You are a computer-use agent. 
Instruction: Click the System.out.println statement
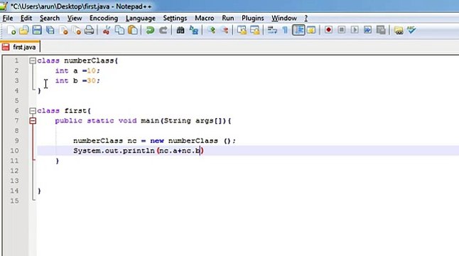pyautogui.click(x=139, y=151)
